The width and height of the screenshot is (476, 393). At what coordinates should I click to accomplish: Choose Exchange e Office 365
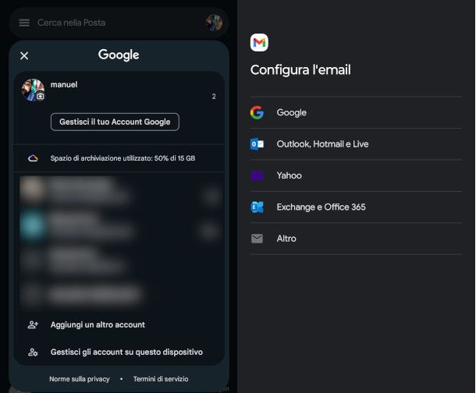pyautogui.click(x=356, y=207)
